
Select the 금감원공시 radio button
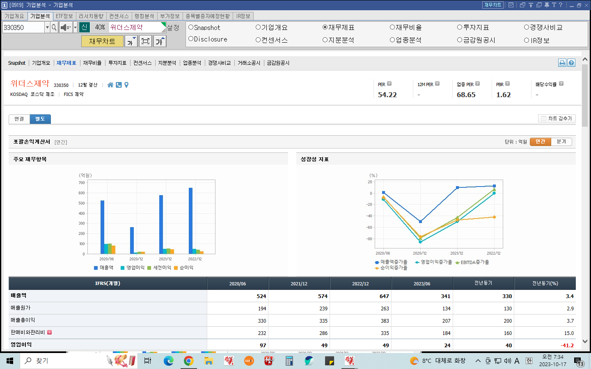coord(460,40)
